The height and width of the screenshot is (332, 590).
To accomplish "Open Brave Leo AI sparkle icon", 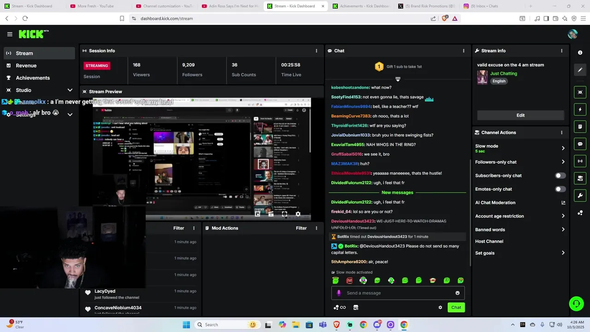I will (x=565, y=18).
